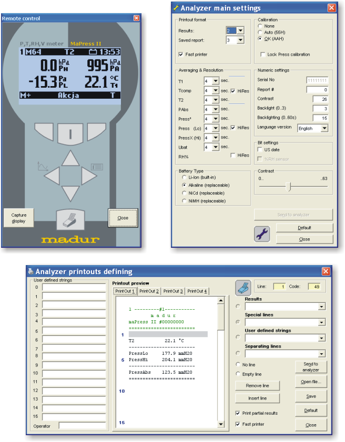Switch to PrintOut 3 tab

tap(173, 291)
